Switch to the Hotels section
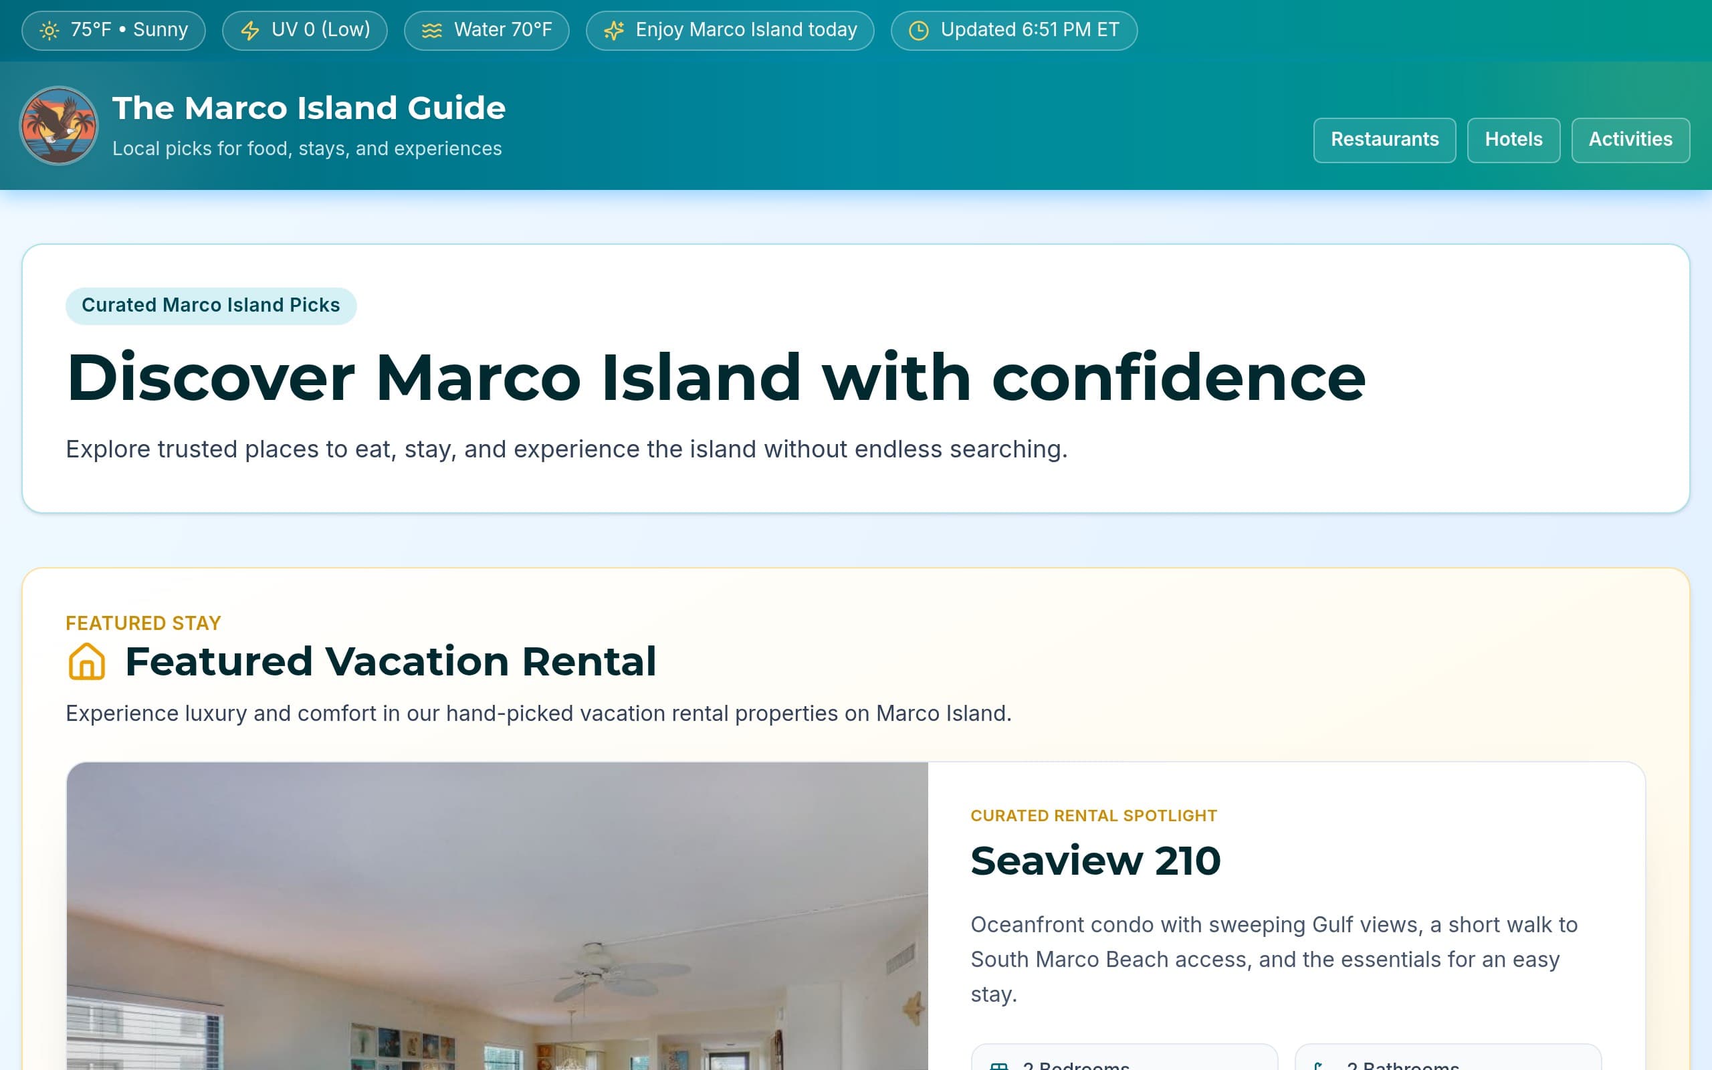The image size is (1712, 1070). [1513, 139]
